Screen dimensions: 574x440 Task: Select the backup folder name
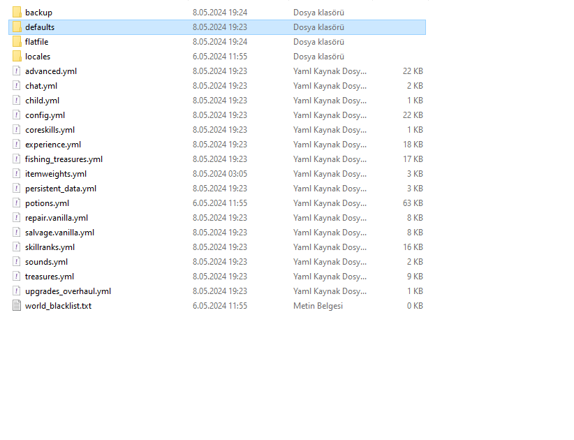[39, 13]
